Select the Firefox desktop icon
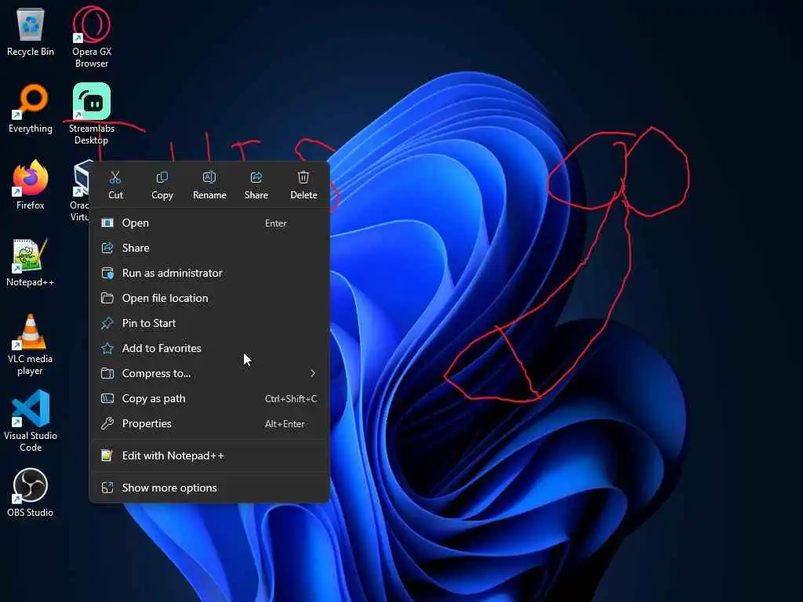This screenshot has height=602, width=803. pos(31,185)
